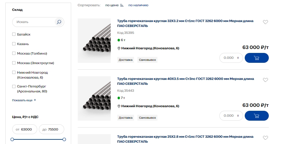Open the first pipe product thumbnail
Screen dimensions: 307x144
click(94, 40)
